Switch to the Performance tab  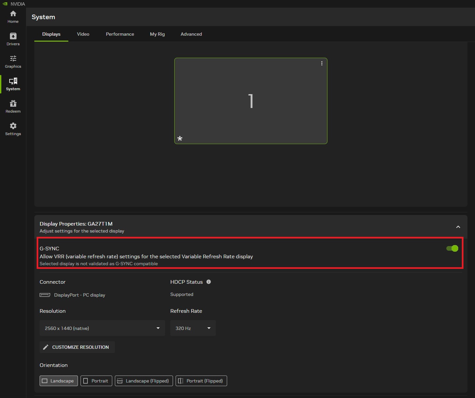120,34
